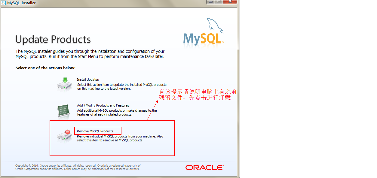
Task: Minimize the MySQL Installer window
Action: tap(210, 2)
